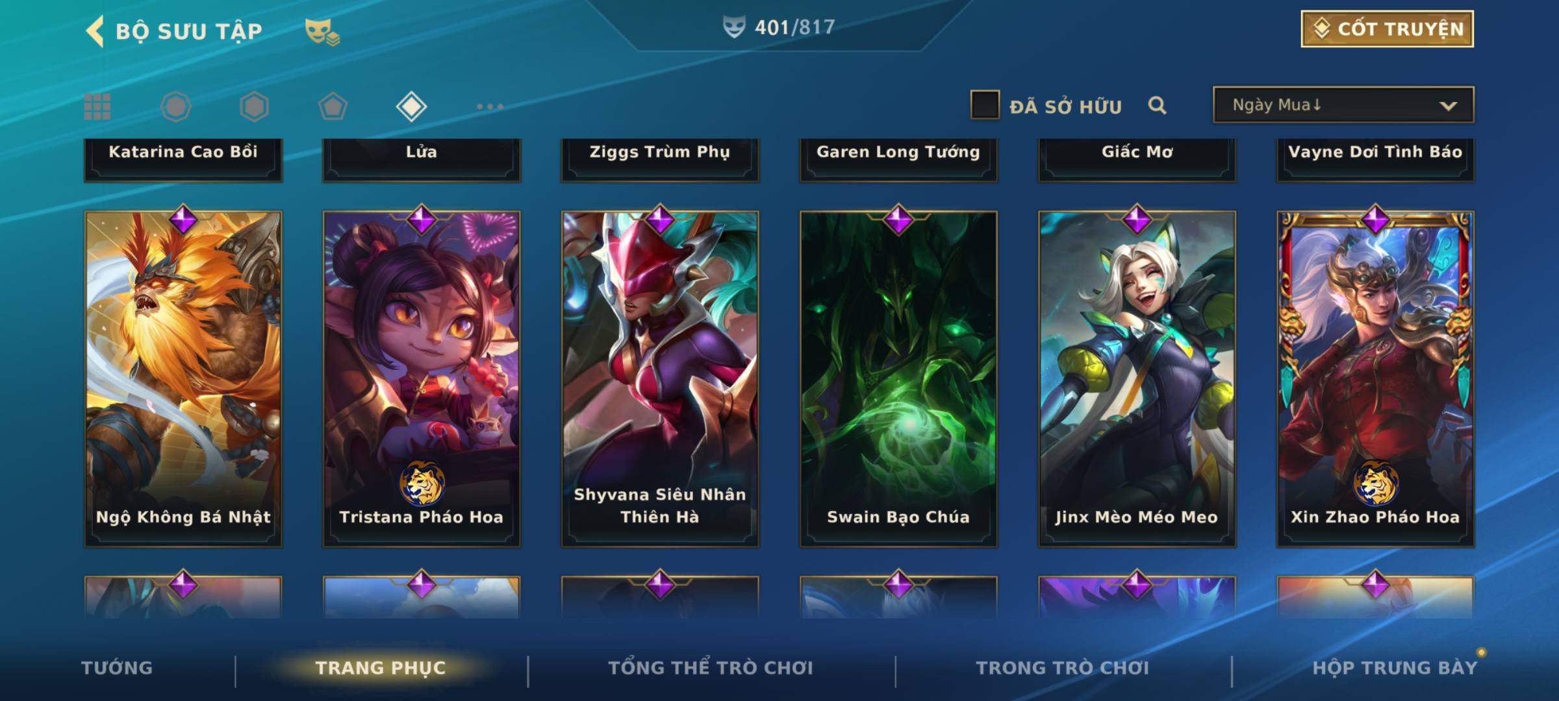Open the Cốt Truyện button
Image resolution: width=1559 pixels, height=701 pixels.
(1387, 29)
